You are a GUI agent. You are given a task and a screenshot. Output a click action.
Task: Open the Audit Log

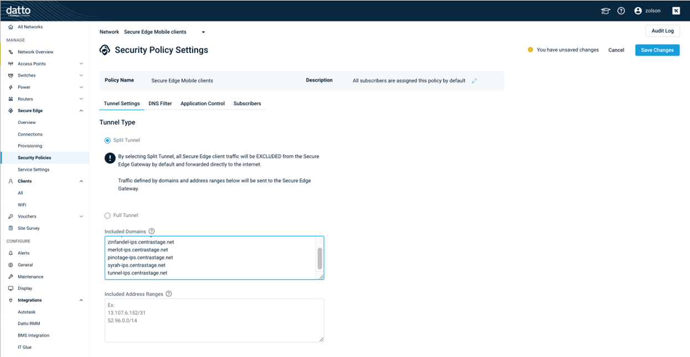pos(662,31)
